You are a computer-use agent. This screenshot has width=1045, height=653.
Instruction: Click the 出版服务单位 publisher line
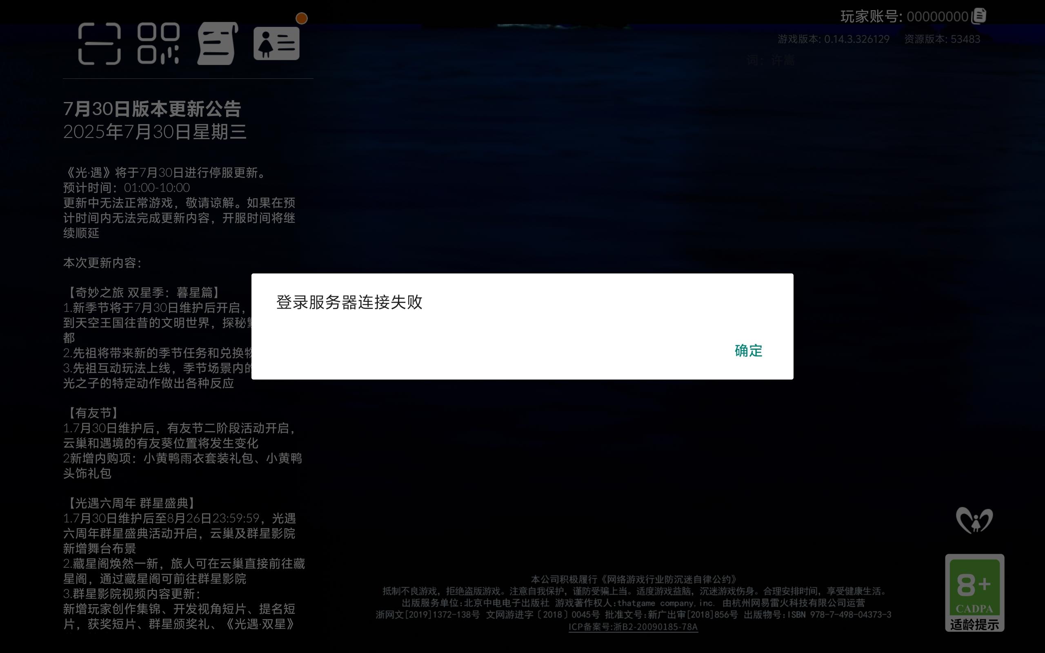tap(633, 603)
